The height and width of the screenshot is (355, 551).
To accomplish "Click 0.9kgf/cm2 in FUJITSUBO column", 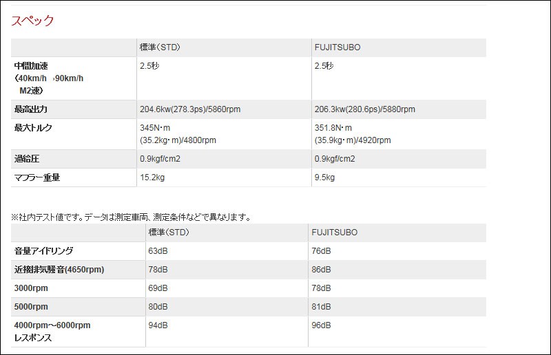I will tap(335, 159).
